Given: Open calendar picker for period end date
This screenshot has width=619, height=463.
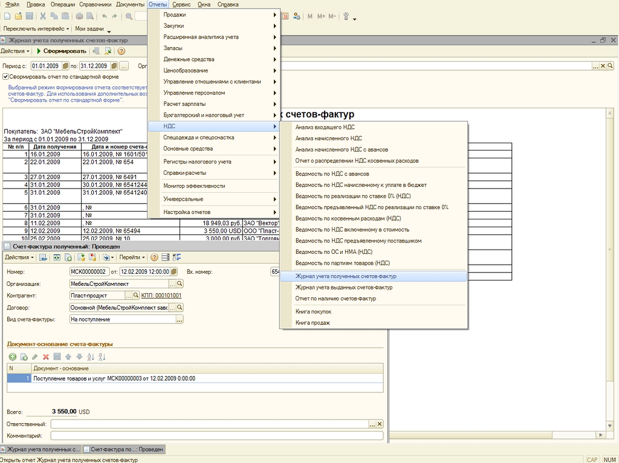Looking at the screenshot, I should click(114, 66).
